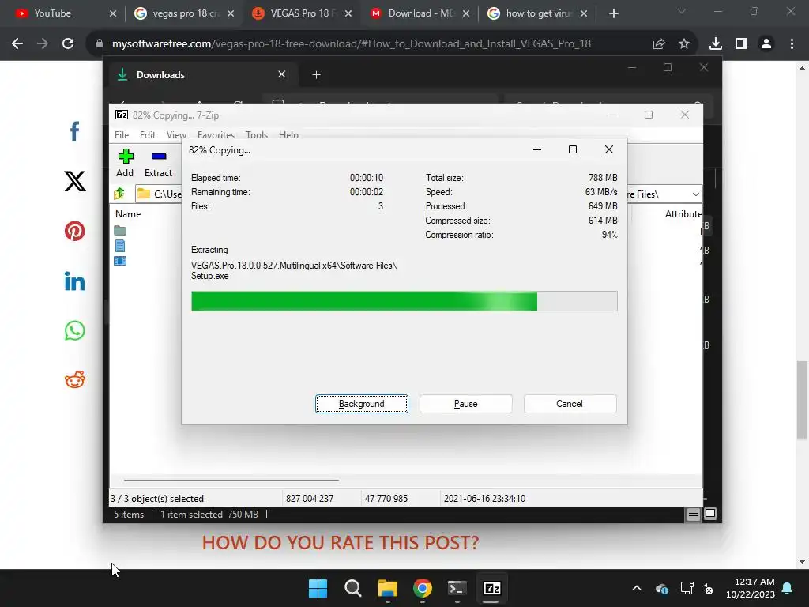Screen dimensions: 809x607
Task: Click the 7-Zip horizontal scrollbar
Action: pyautogui.click(x=231, y=480)
